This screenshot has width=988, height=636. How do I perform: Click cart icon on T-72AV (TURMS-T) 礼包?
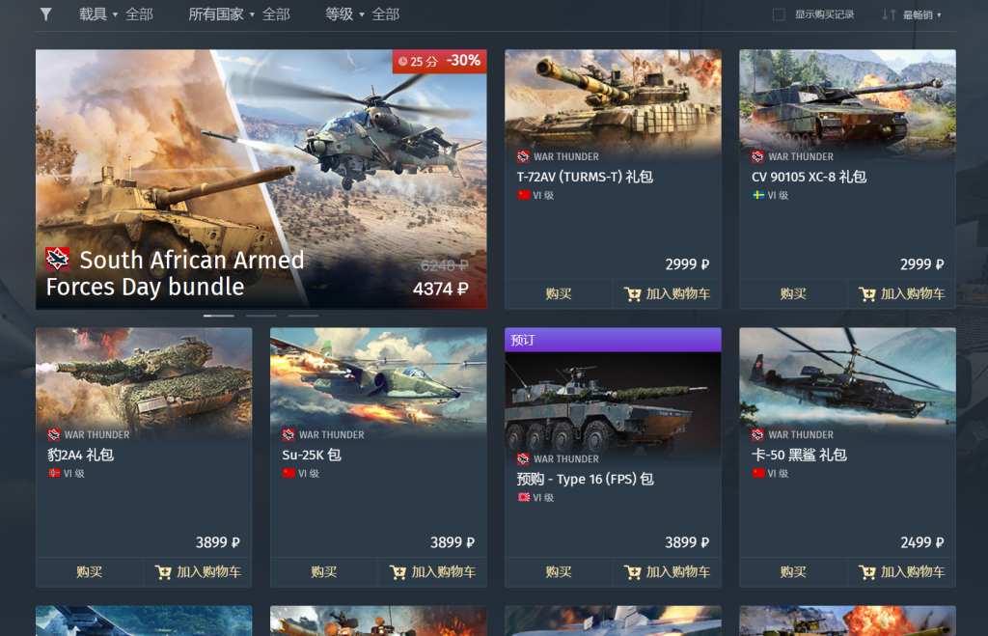[x=632, y=293]
